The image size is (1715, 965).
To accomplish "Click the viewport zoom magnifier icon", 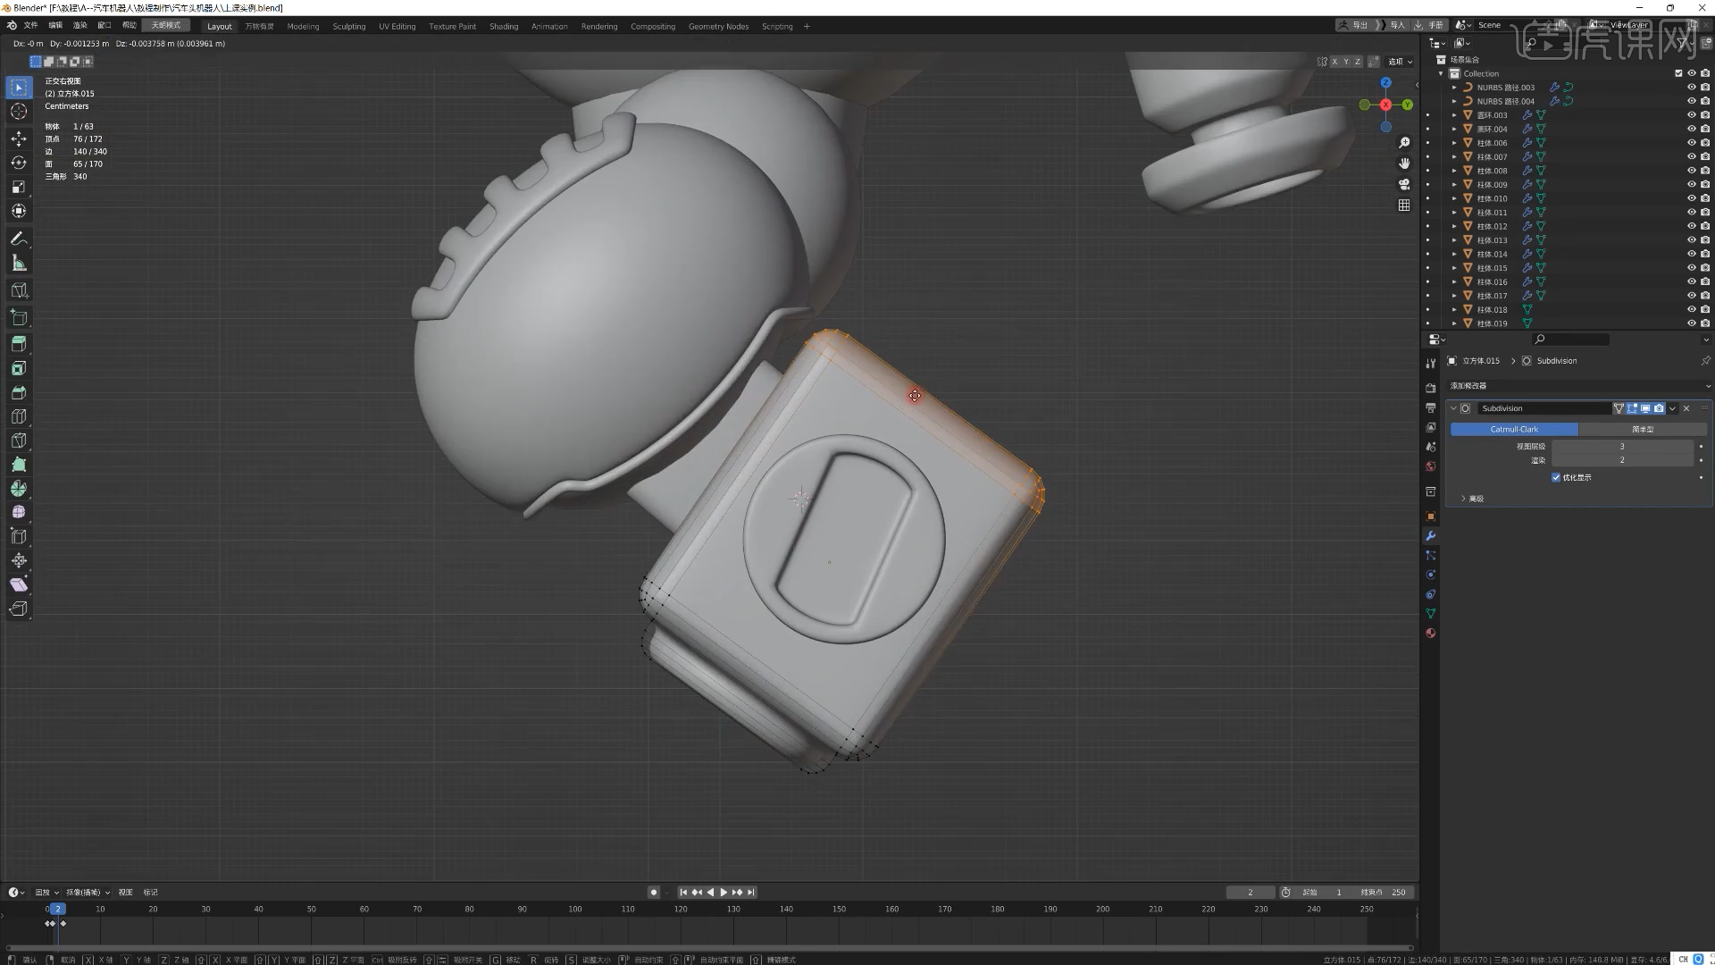I will (x=1403, y=141).
